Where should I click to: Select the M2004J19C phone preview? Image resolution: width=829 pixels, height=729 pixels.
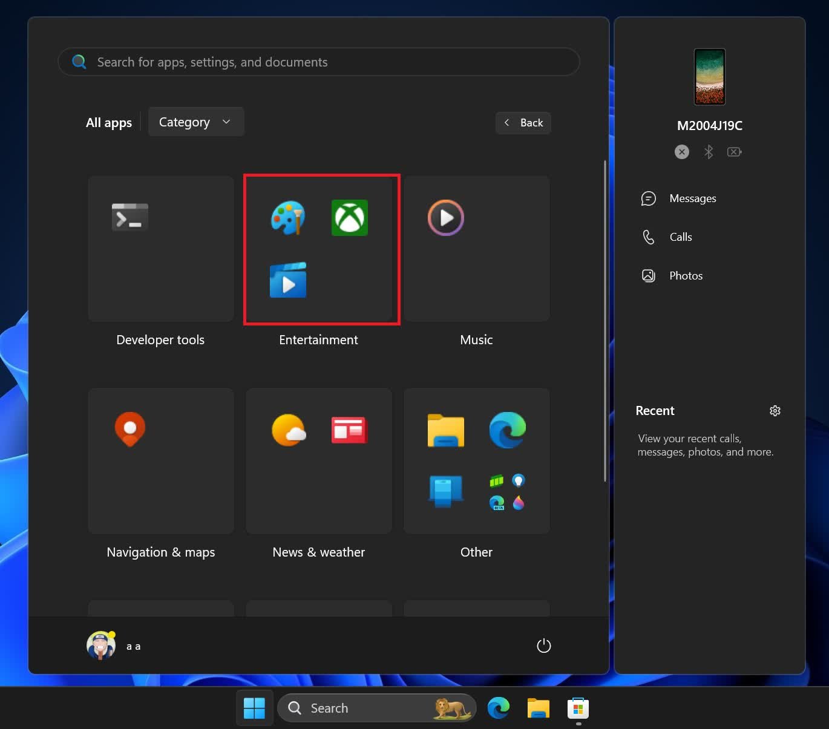tap(709, 77)
